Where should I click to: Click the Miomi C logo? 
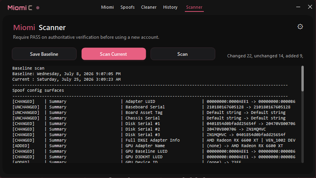pyautogui.click(x=20, y=8)
